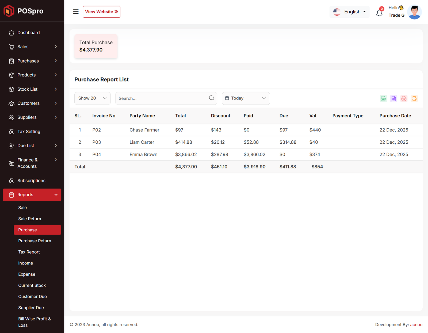Open the Today date range dropdown
Screen dimensions: 428x333
246,98
